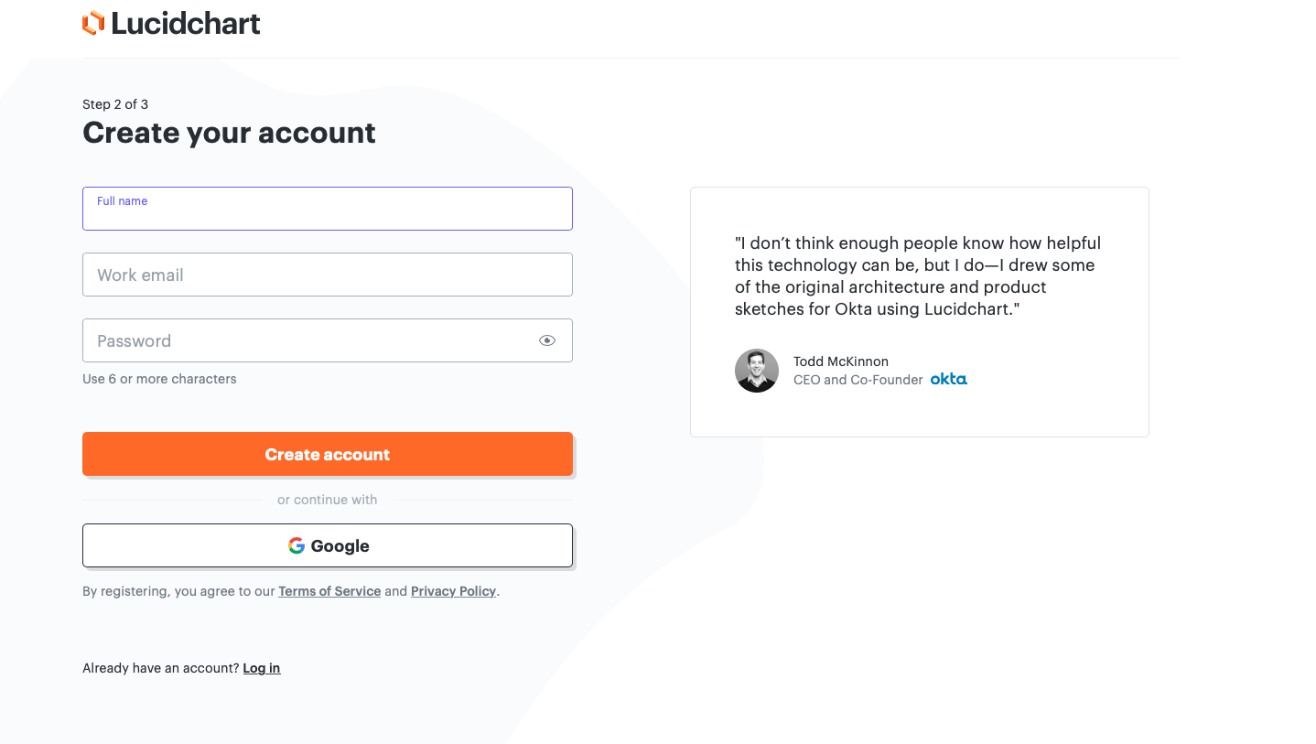Go to the Log in link
Image resolution: width=1316 pixels, height=744 pixels.
261,668
